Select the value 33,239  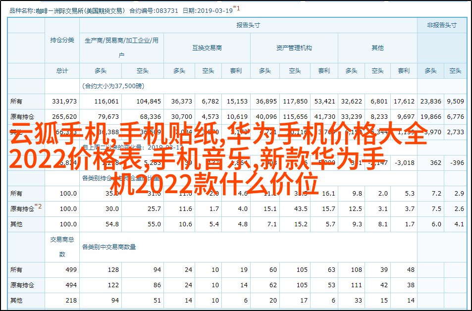(x=352, y=117)
